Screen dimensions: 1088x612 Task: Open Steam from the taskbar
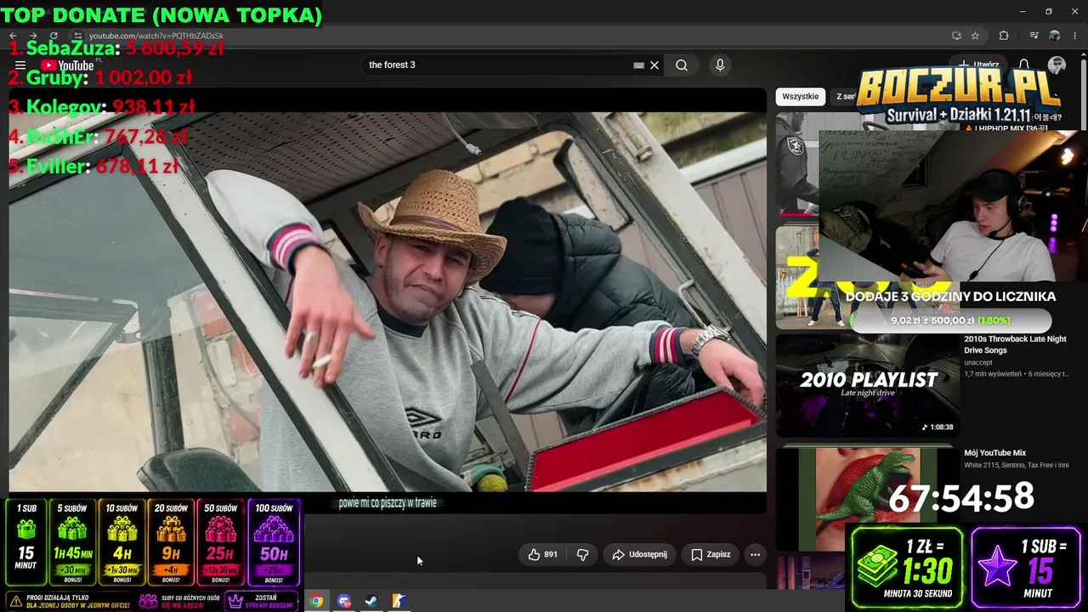point(371,601)
